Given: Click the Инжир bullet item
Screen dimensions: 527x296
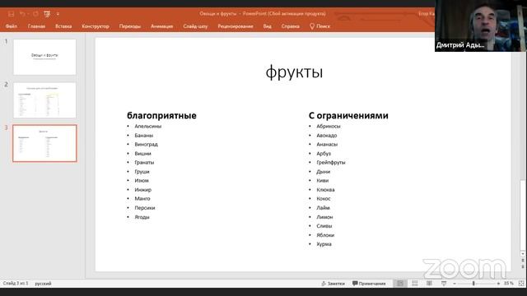Looking at the screenshot, I should 142,190.
